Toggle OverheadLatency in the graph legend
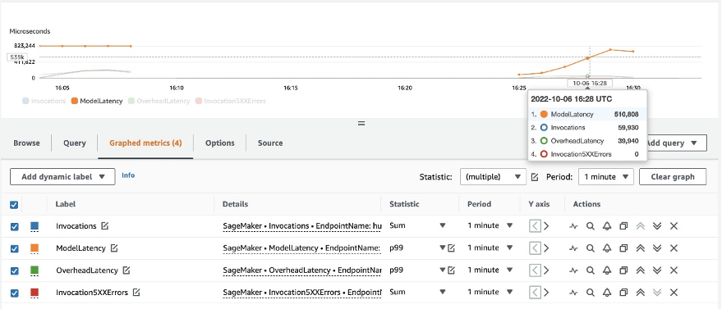722x309 pixels. coord(159,101)
